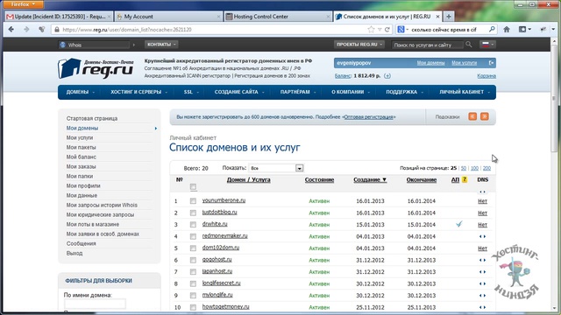The height and width of the screenshot is (315, 561).
Task: Click the logout icon next to Мои услуги
Action: tap(491, 63)
